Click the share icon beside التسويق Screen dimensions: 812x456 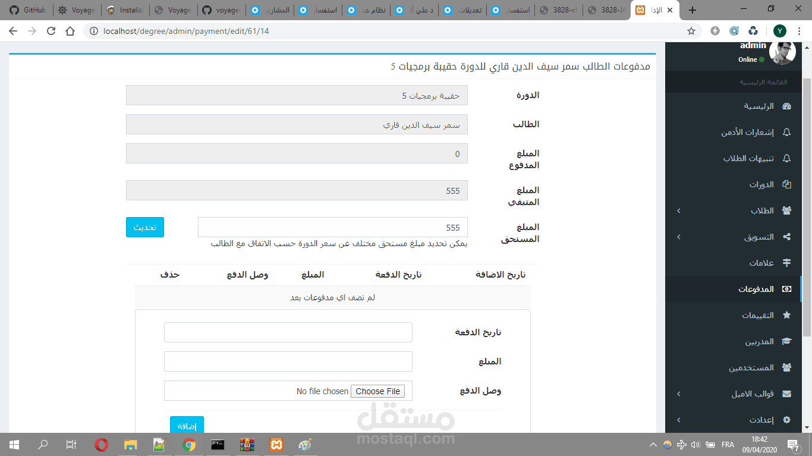(x=786, y=237)
